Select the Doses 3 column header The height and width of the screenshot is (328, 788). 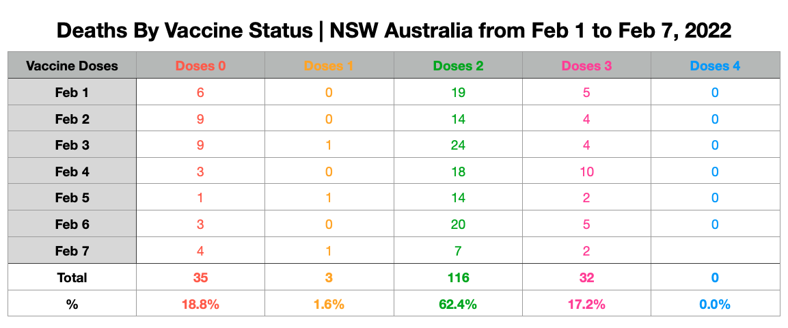[x=586, y=66]
